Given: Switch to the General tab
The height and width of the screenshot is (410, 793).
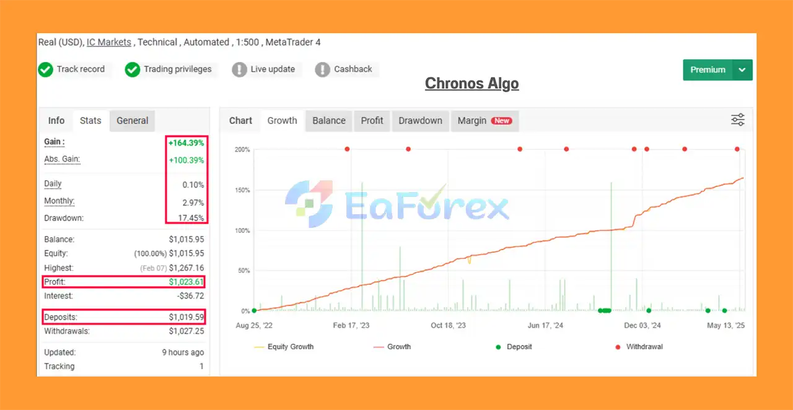Looking at the screenshot, I should point(133,121).
